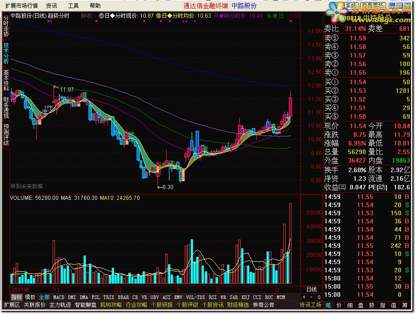Select the 势 tab

click(371, 305)
